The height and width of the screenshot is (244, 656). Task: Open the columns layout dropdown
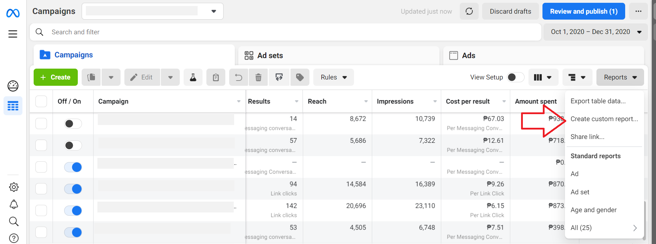tap(542, 77)
